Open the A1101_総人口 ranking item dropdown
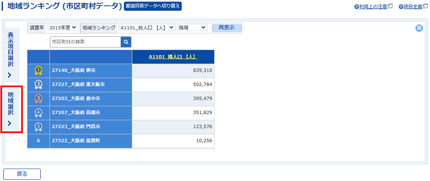The image size is (430, 181). (147, 28)
